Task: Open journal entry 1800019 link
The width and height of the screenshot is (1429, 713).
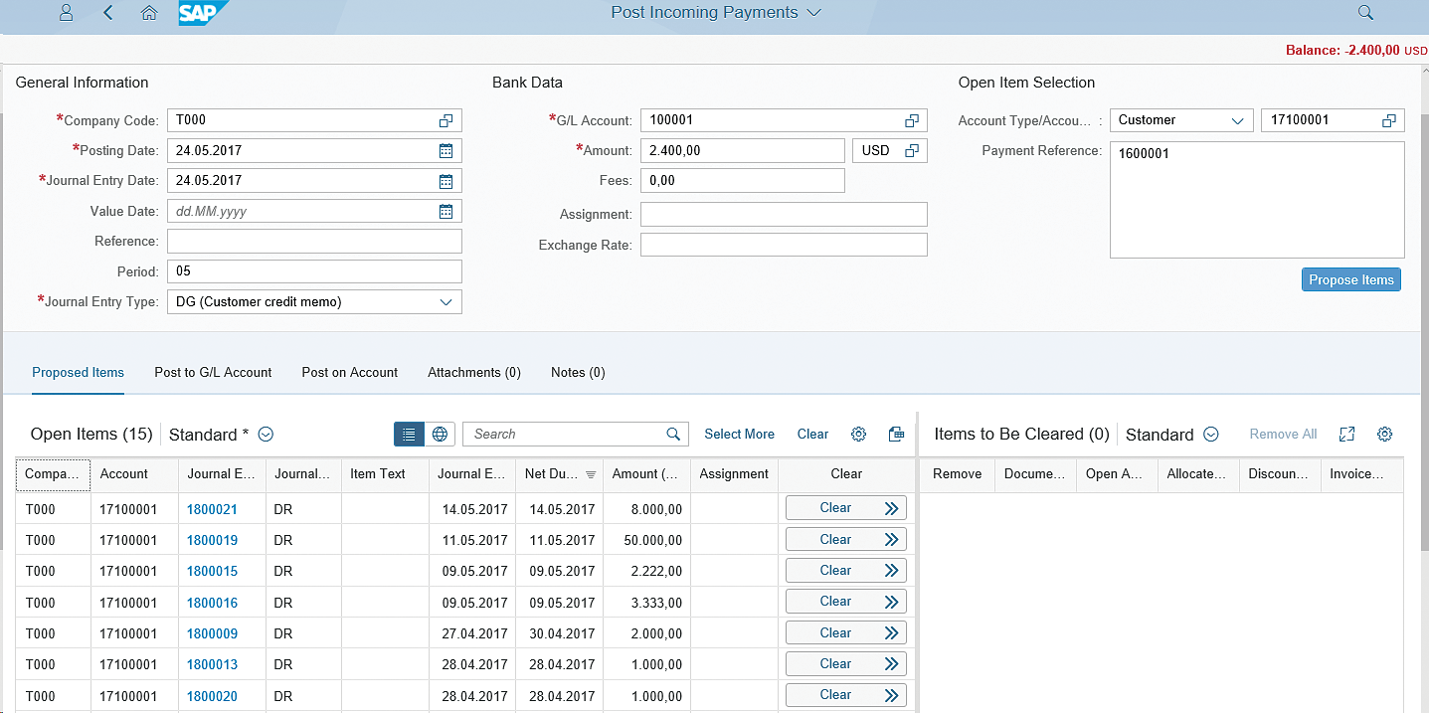Action: [212, 540]
